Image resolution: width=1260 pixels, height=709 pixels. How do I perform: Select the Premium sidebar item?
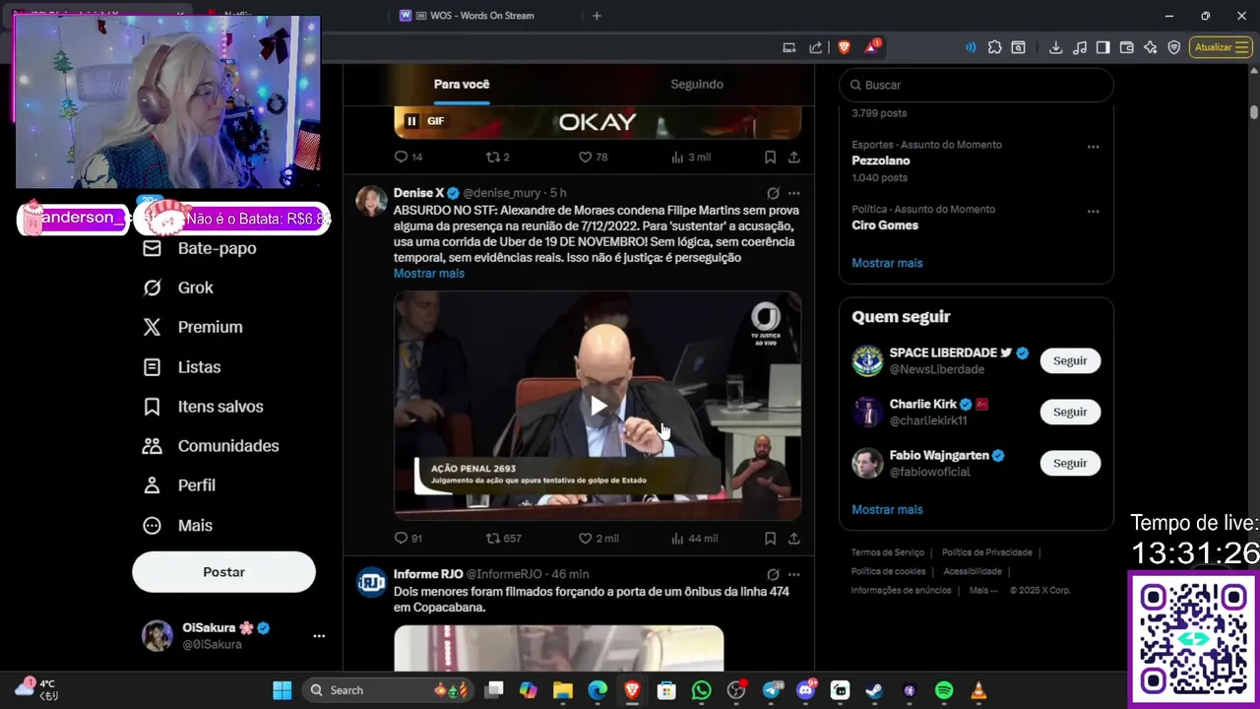[193, 327]
